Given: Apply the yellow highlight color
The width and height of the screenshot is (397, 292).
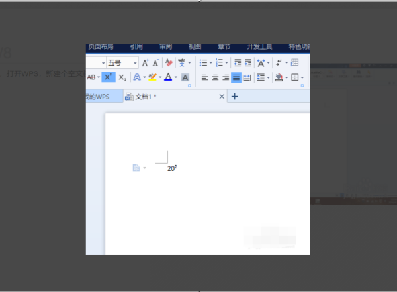Looking at the screenshot, I should point(152,77).
